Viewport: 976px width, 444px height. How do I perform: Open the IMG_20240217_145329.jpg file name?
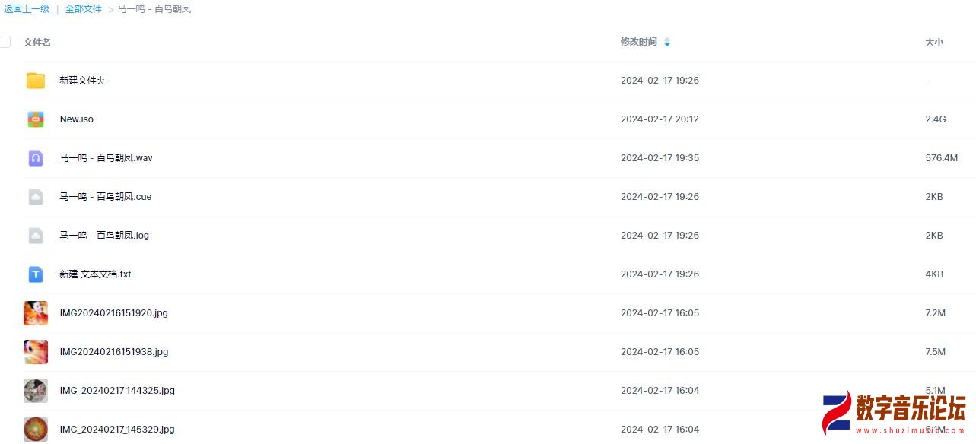pyautogui.click(x=117, y=430)
